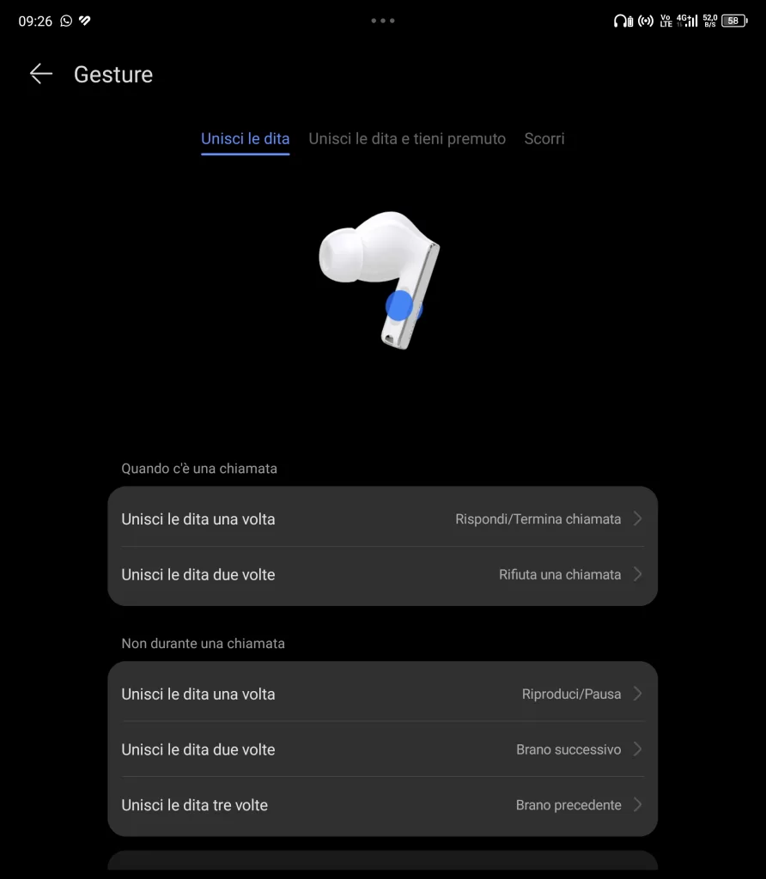This screenshot has width=766, height=879.
Task: Tap the white earbud illustration
Action: (x=380, y=280)
